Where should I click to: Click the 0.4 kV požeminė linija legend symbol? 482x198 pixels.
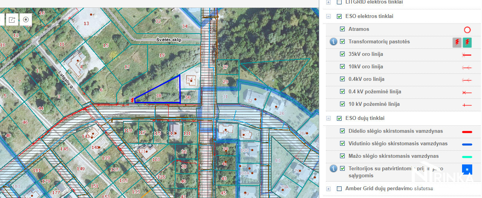tap(466, 93)
